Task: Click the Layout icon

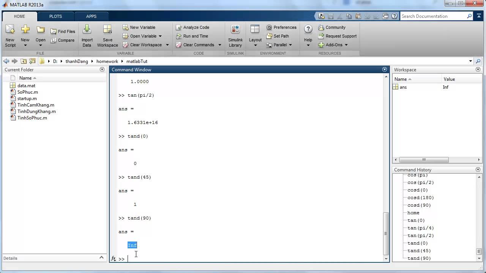Action: coord(255,30)
